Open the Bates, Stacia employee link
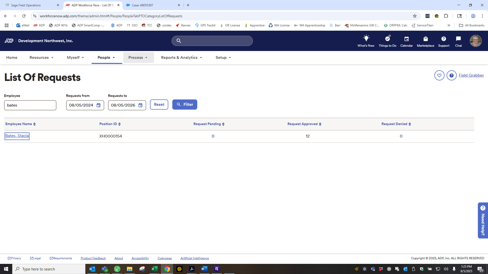Image resolution: width=488 pixels, height=274 pixels. tap(17, 136)
